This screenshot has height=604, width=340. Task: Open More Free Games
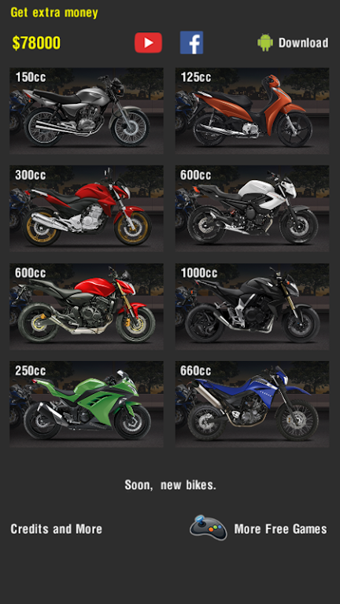pos(281,528)
